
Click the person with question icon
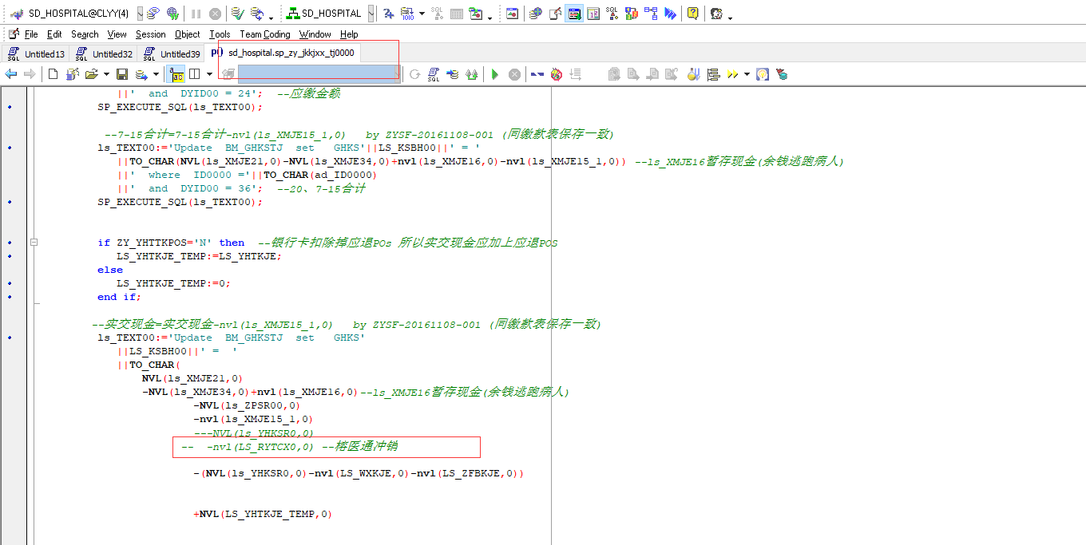[716, 14]
